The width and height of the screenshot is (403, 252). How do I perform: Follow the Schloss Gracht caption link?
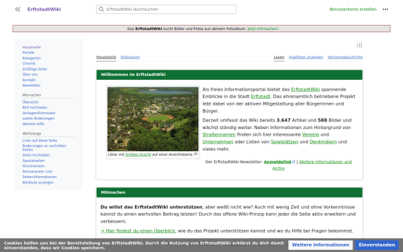pos(138,155)
